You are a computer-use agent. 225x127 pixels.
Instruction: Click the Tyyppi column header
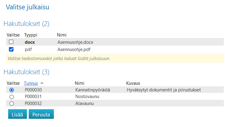tap(31, 35)
